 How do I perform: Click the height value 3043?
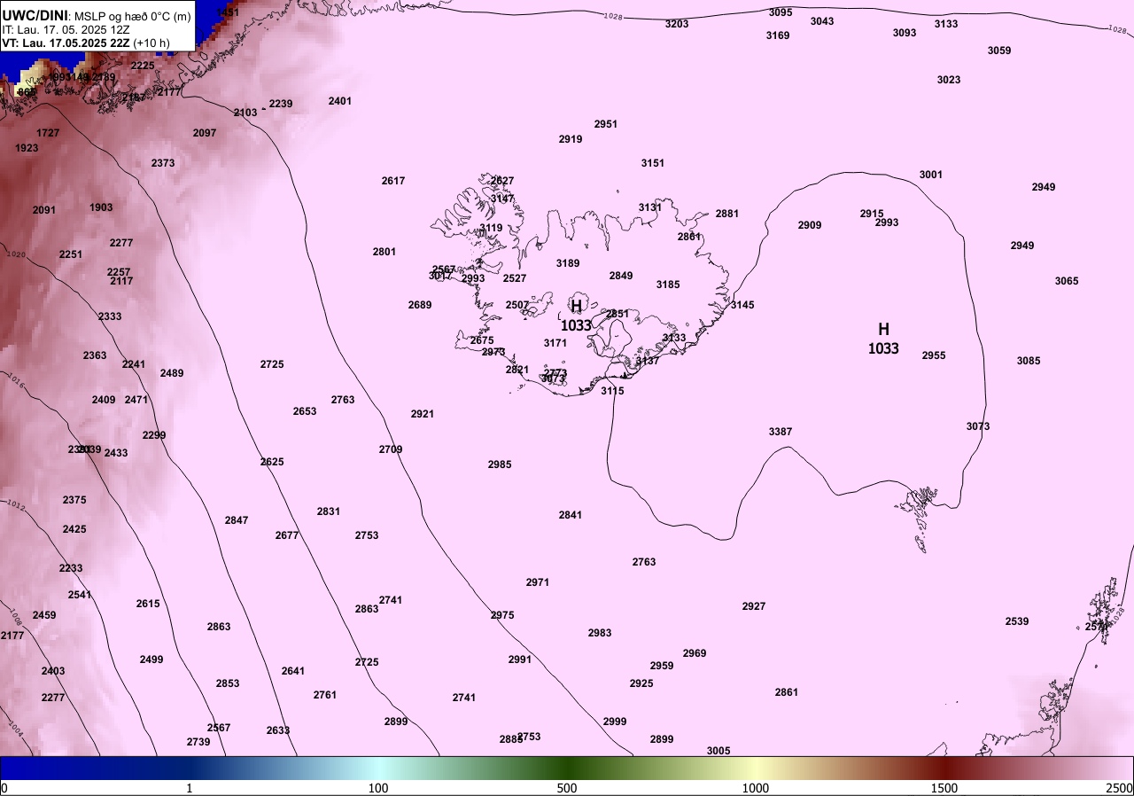[x=822, y=21]
